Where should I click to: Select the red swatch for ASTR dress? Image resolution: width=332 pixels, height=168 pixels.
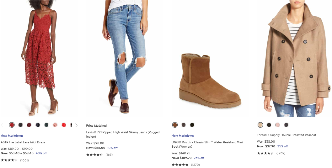pyautogui.click(x=12, y=125)
